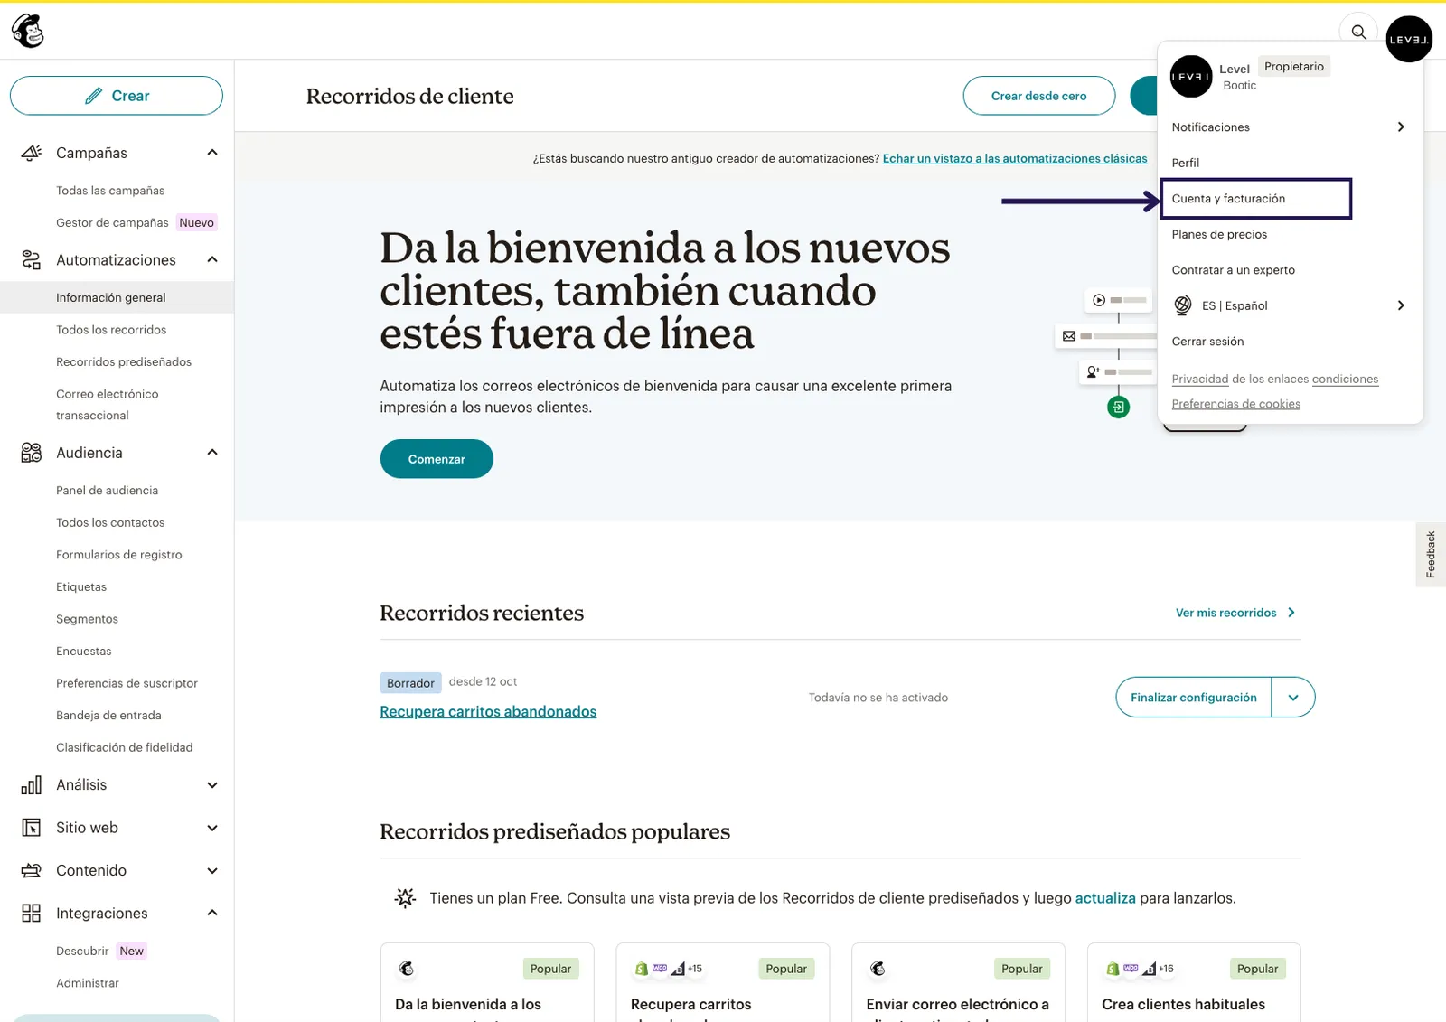This screenshot has width=1446, height=1022.
Task: Click the Integraciones grid icon
Action: [32, 914]
